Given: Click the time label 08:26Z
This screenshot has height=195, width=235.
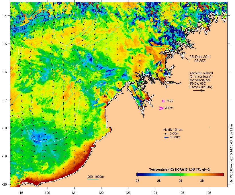Looking at the screenshot, I should point(200,61).
